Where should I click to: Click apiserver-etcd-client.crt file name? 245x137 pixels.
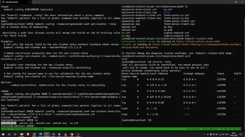[x=139, y=10]
